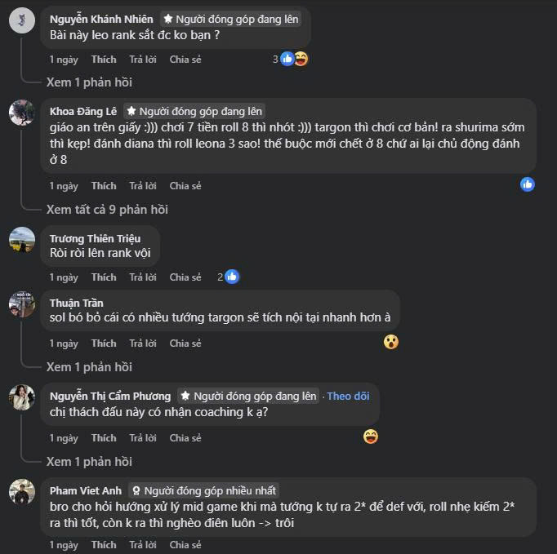Expand all 9 replies under Khoa Đăng Lê
Viewport: 557px width, 554px height.
107,210
